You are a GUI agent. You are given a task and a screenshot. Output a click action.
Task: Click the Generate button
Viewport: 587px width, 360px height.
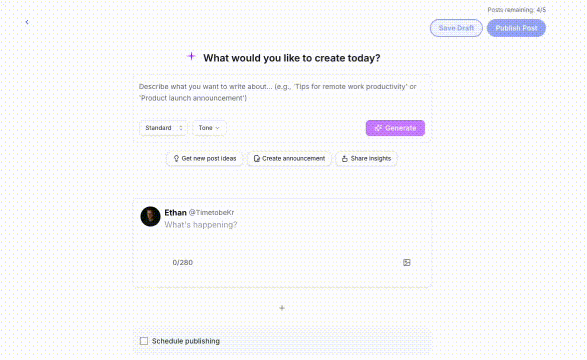[x=395, y=128]
